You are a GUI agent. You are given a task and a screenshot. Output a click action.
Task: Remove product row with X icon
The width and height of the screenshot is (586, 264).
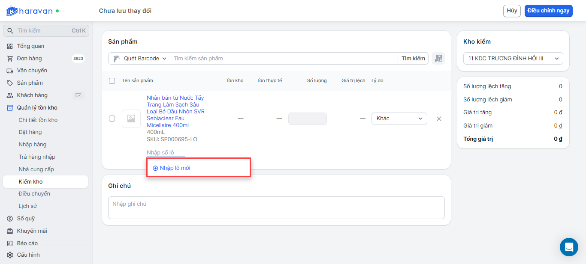pyautogui.click(x=439, y=119)
